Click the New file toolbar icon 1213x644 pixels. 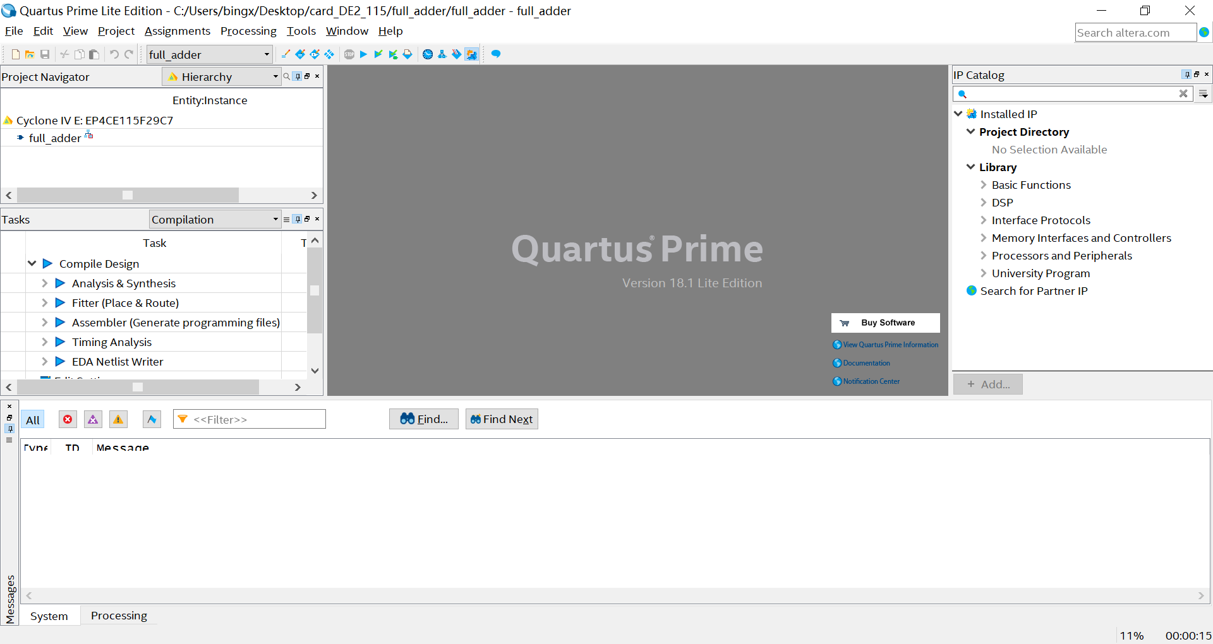[16, 54]
